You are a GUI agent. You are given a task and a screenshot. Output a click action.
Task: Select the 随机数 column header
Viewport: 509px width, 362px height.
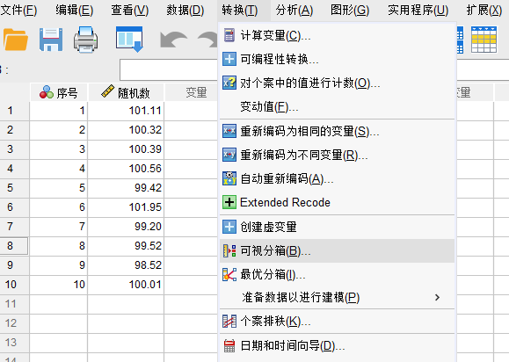point(126,92)
